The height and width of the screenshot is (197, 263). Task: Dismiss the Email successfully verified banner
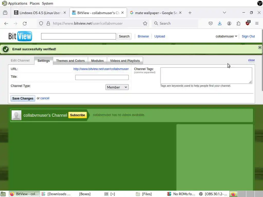click(x=260, y=47)
